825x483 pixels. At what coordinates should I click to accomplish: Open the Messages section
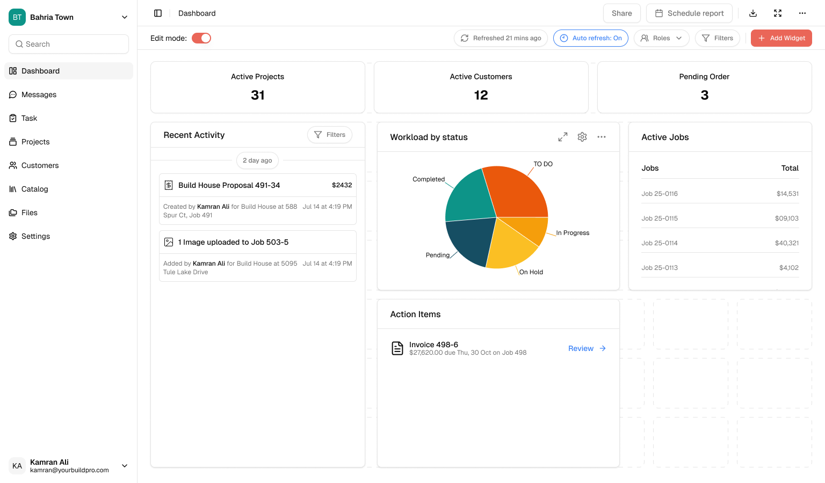38,94
